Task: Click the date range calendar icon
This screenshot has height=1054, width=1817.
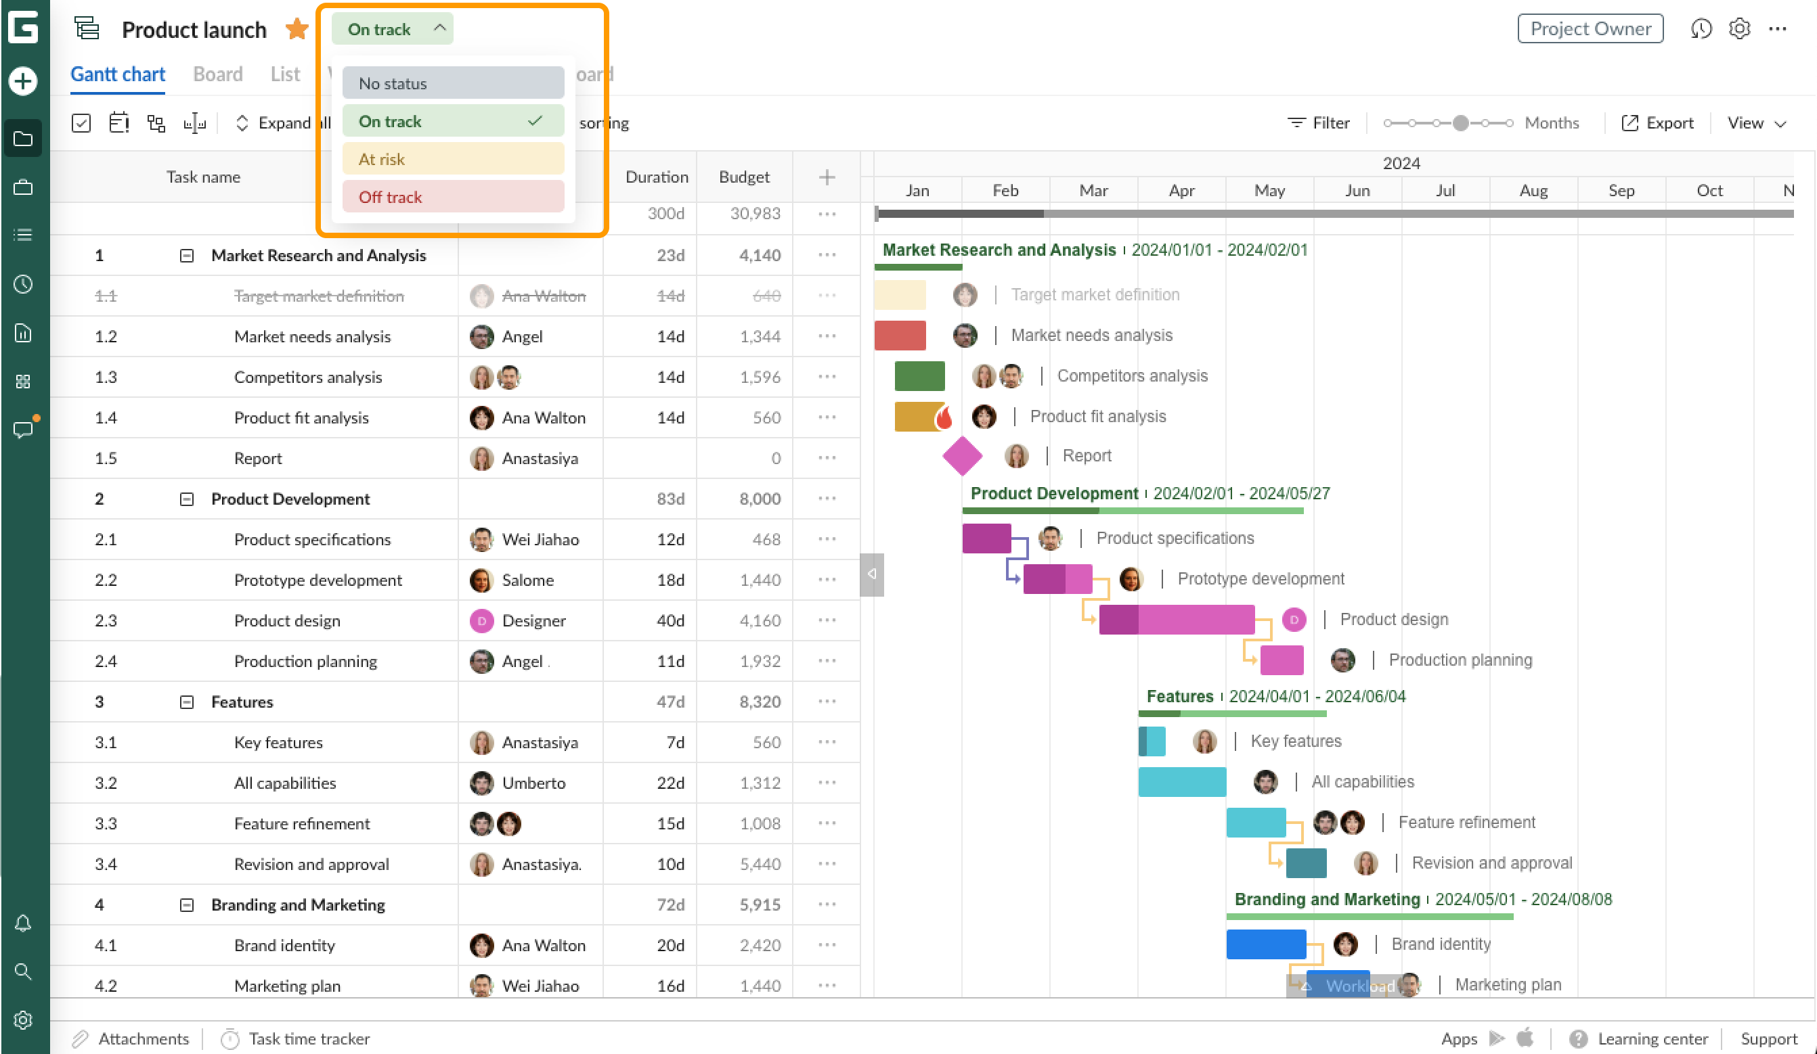Action: coord(119,122)
